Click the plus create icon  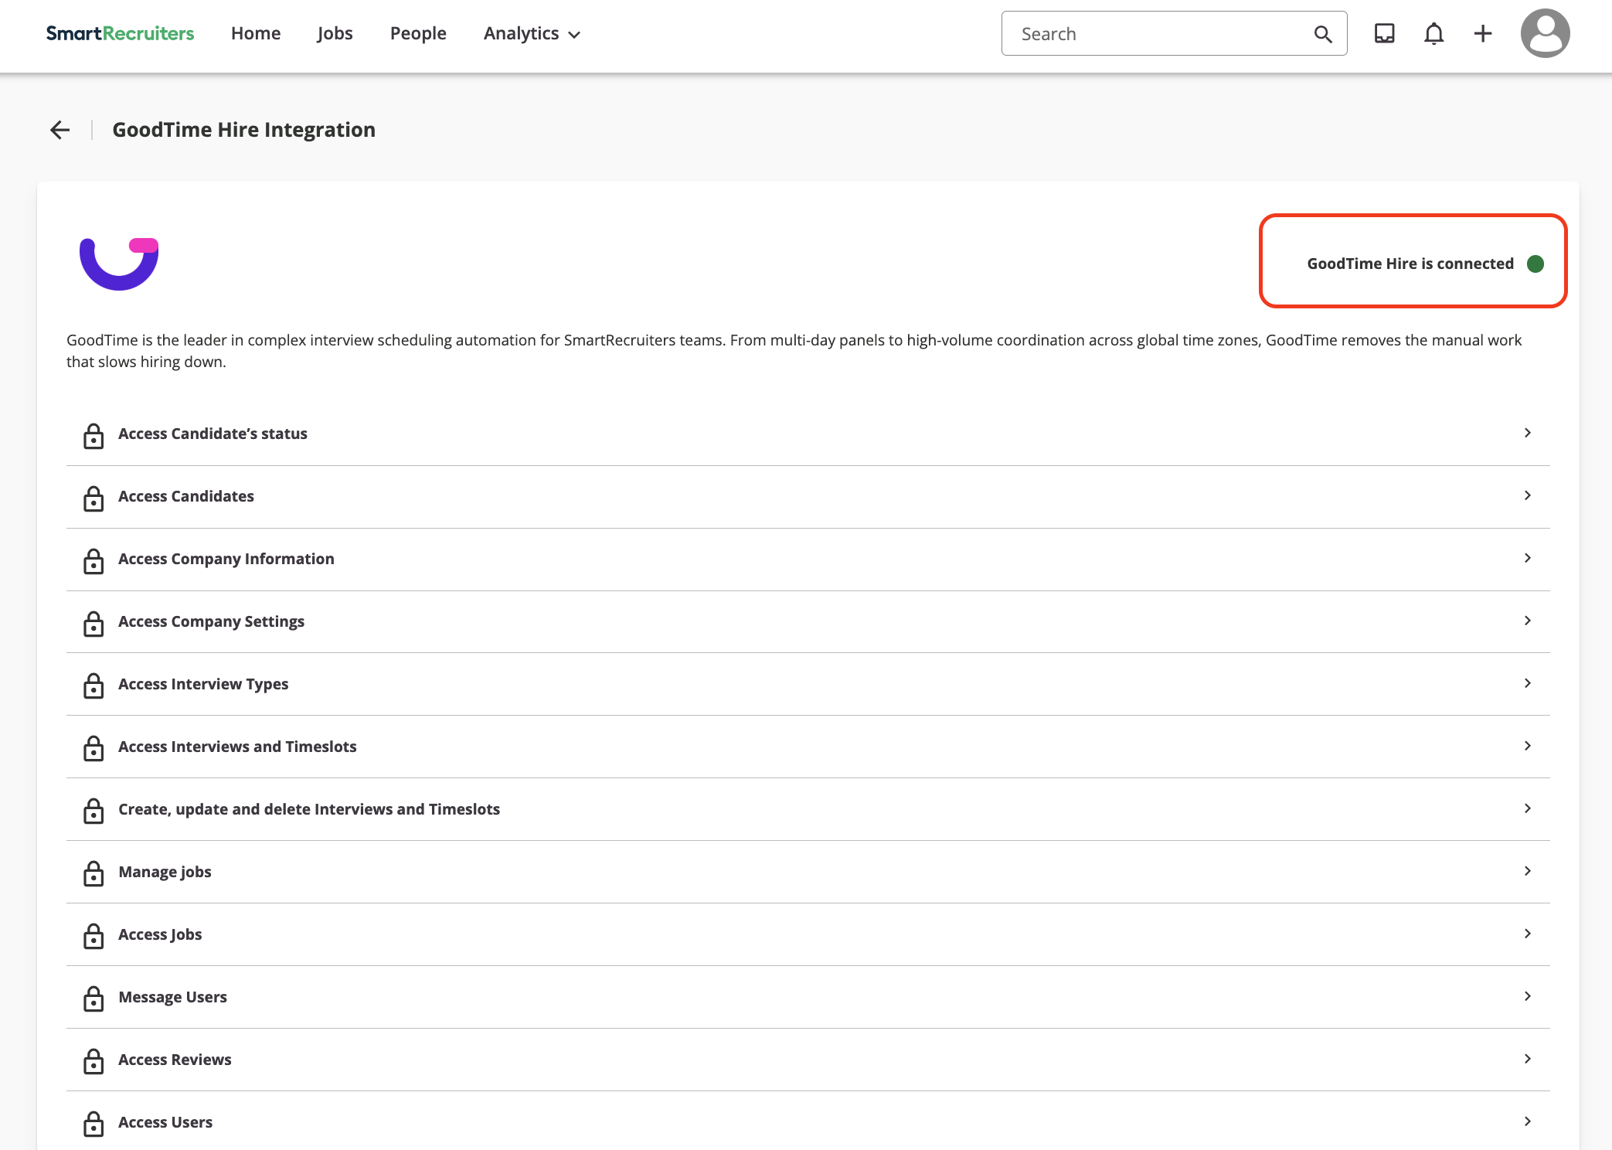pos(1483,33)
